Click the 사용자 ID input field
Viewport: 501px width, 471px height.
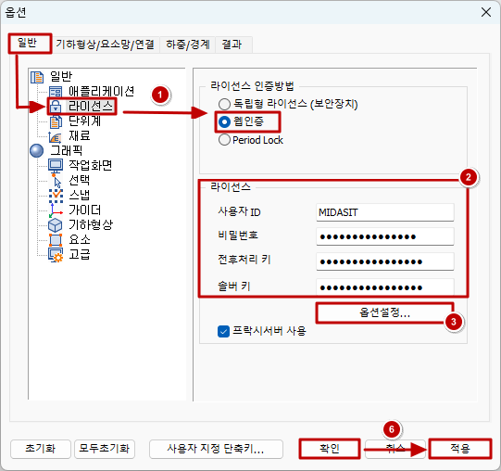click(385, 212)
